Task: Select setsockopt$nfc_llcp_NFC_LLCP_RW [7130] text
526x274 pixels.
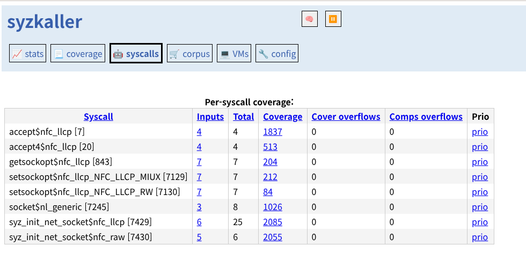Action: [94, 192]
